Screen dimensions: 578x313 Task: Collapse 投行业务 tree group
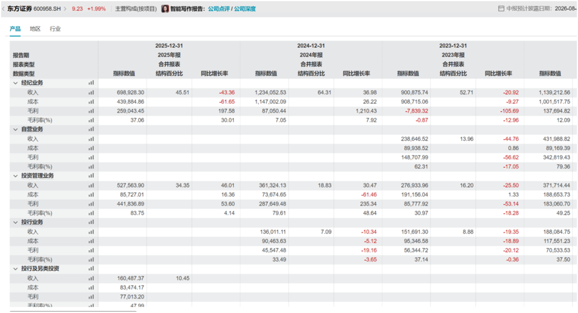[15, 222]
